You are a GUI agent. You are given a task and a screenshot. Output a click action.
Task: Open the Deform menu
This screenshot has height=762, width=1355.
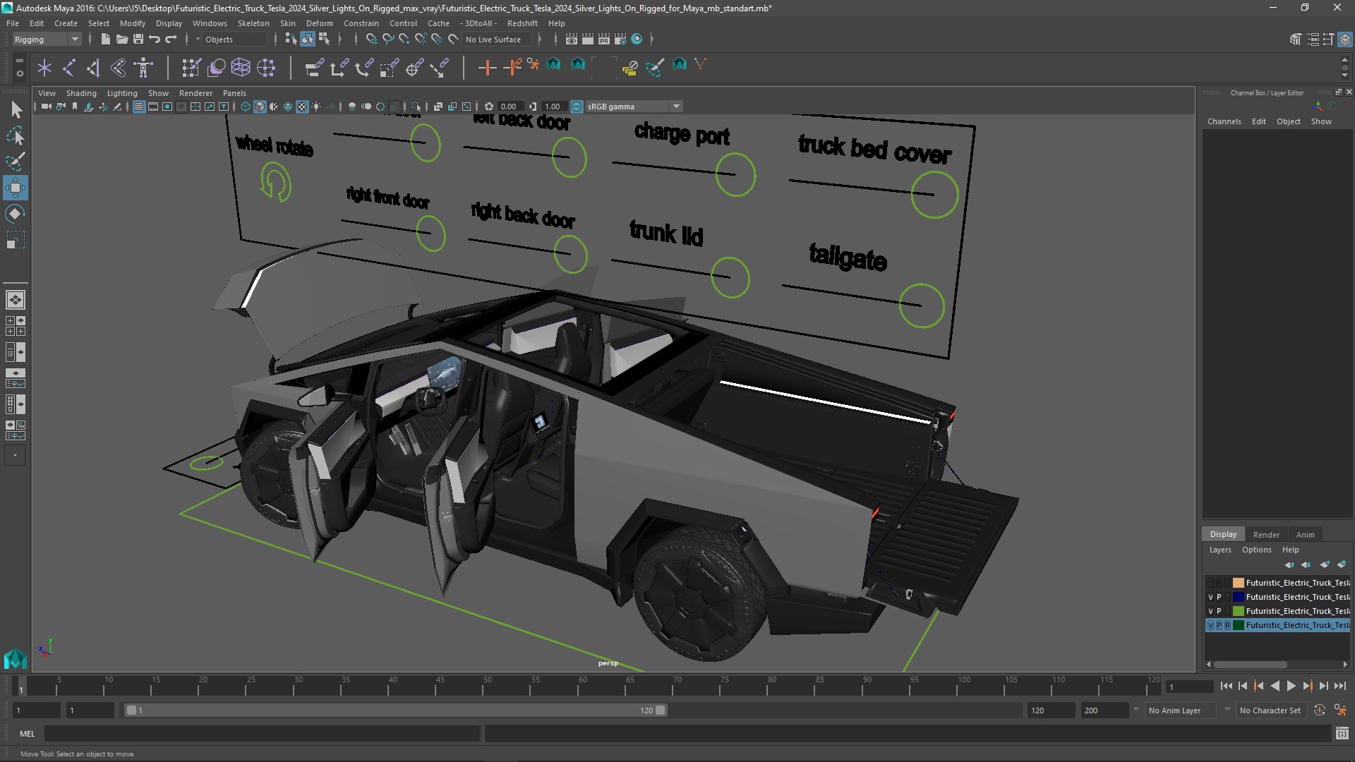(x=319, y=23)
